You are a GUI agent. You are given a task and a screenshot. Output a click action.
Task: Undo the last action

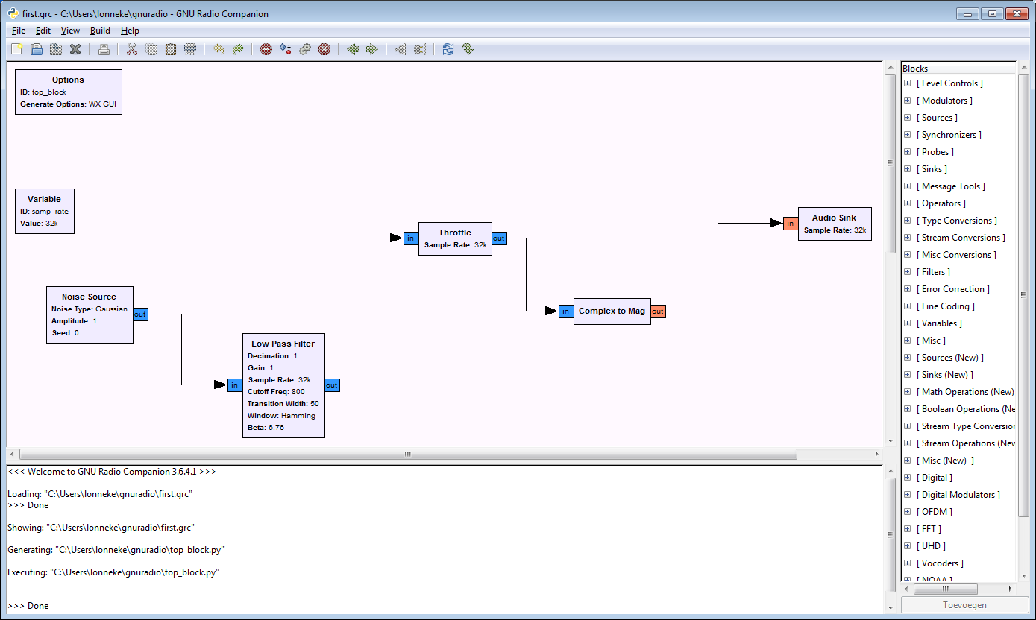(217, 49)
